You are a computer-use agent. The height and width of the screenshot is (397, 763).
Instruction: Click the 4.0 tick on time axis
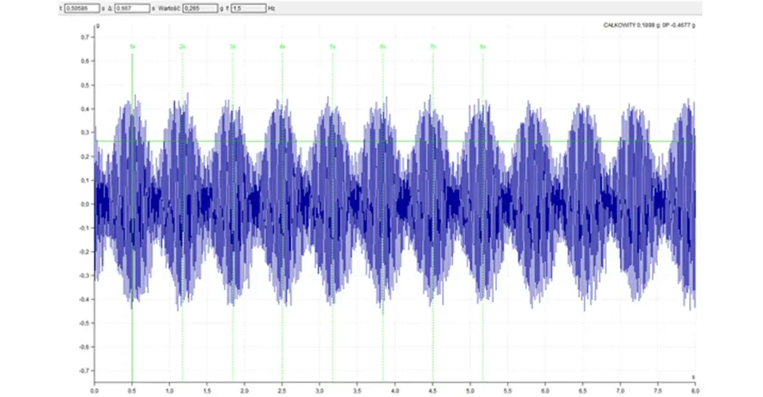[395, 391]
